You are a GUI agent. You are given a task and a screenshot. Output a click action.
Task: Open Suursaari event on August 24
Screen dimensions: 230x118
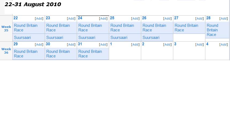(87, 38)
